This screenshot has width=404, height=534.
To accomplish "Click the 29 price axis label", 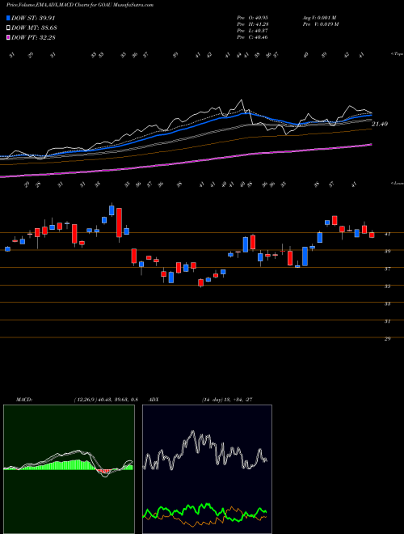I will [x=387, y=338].
